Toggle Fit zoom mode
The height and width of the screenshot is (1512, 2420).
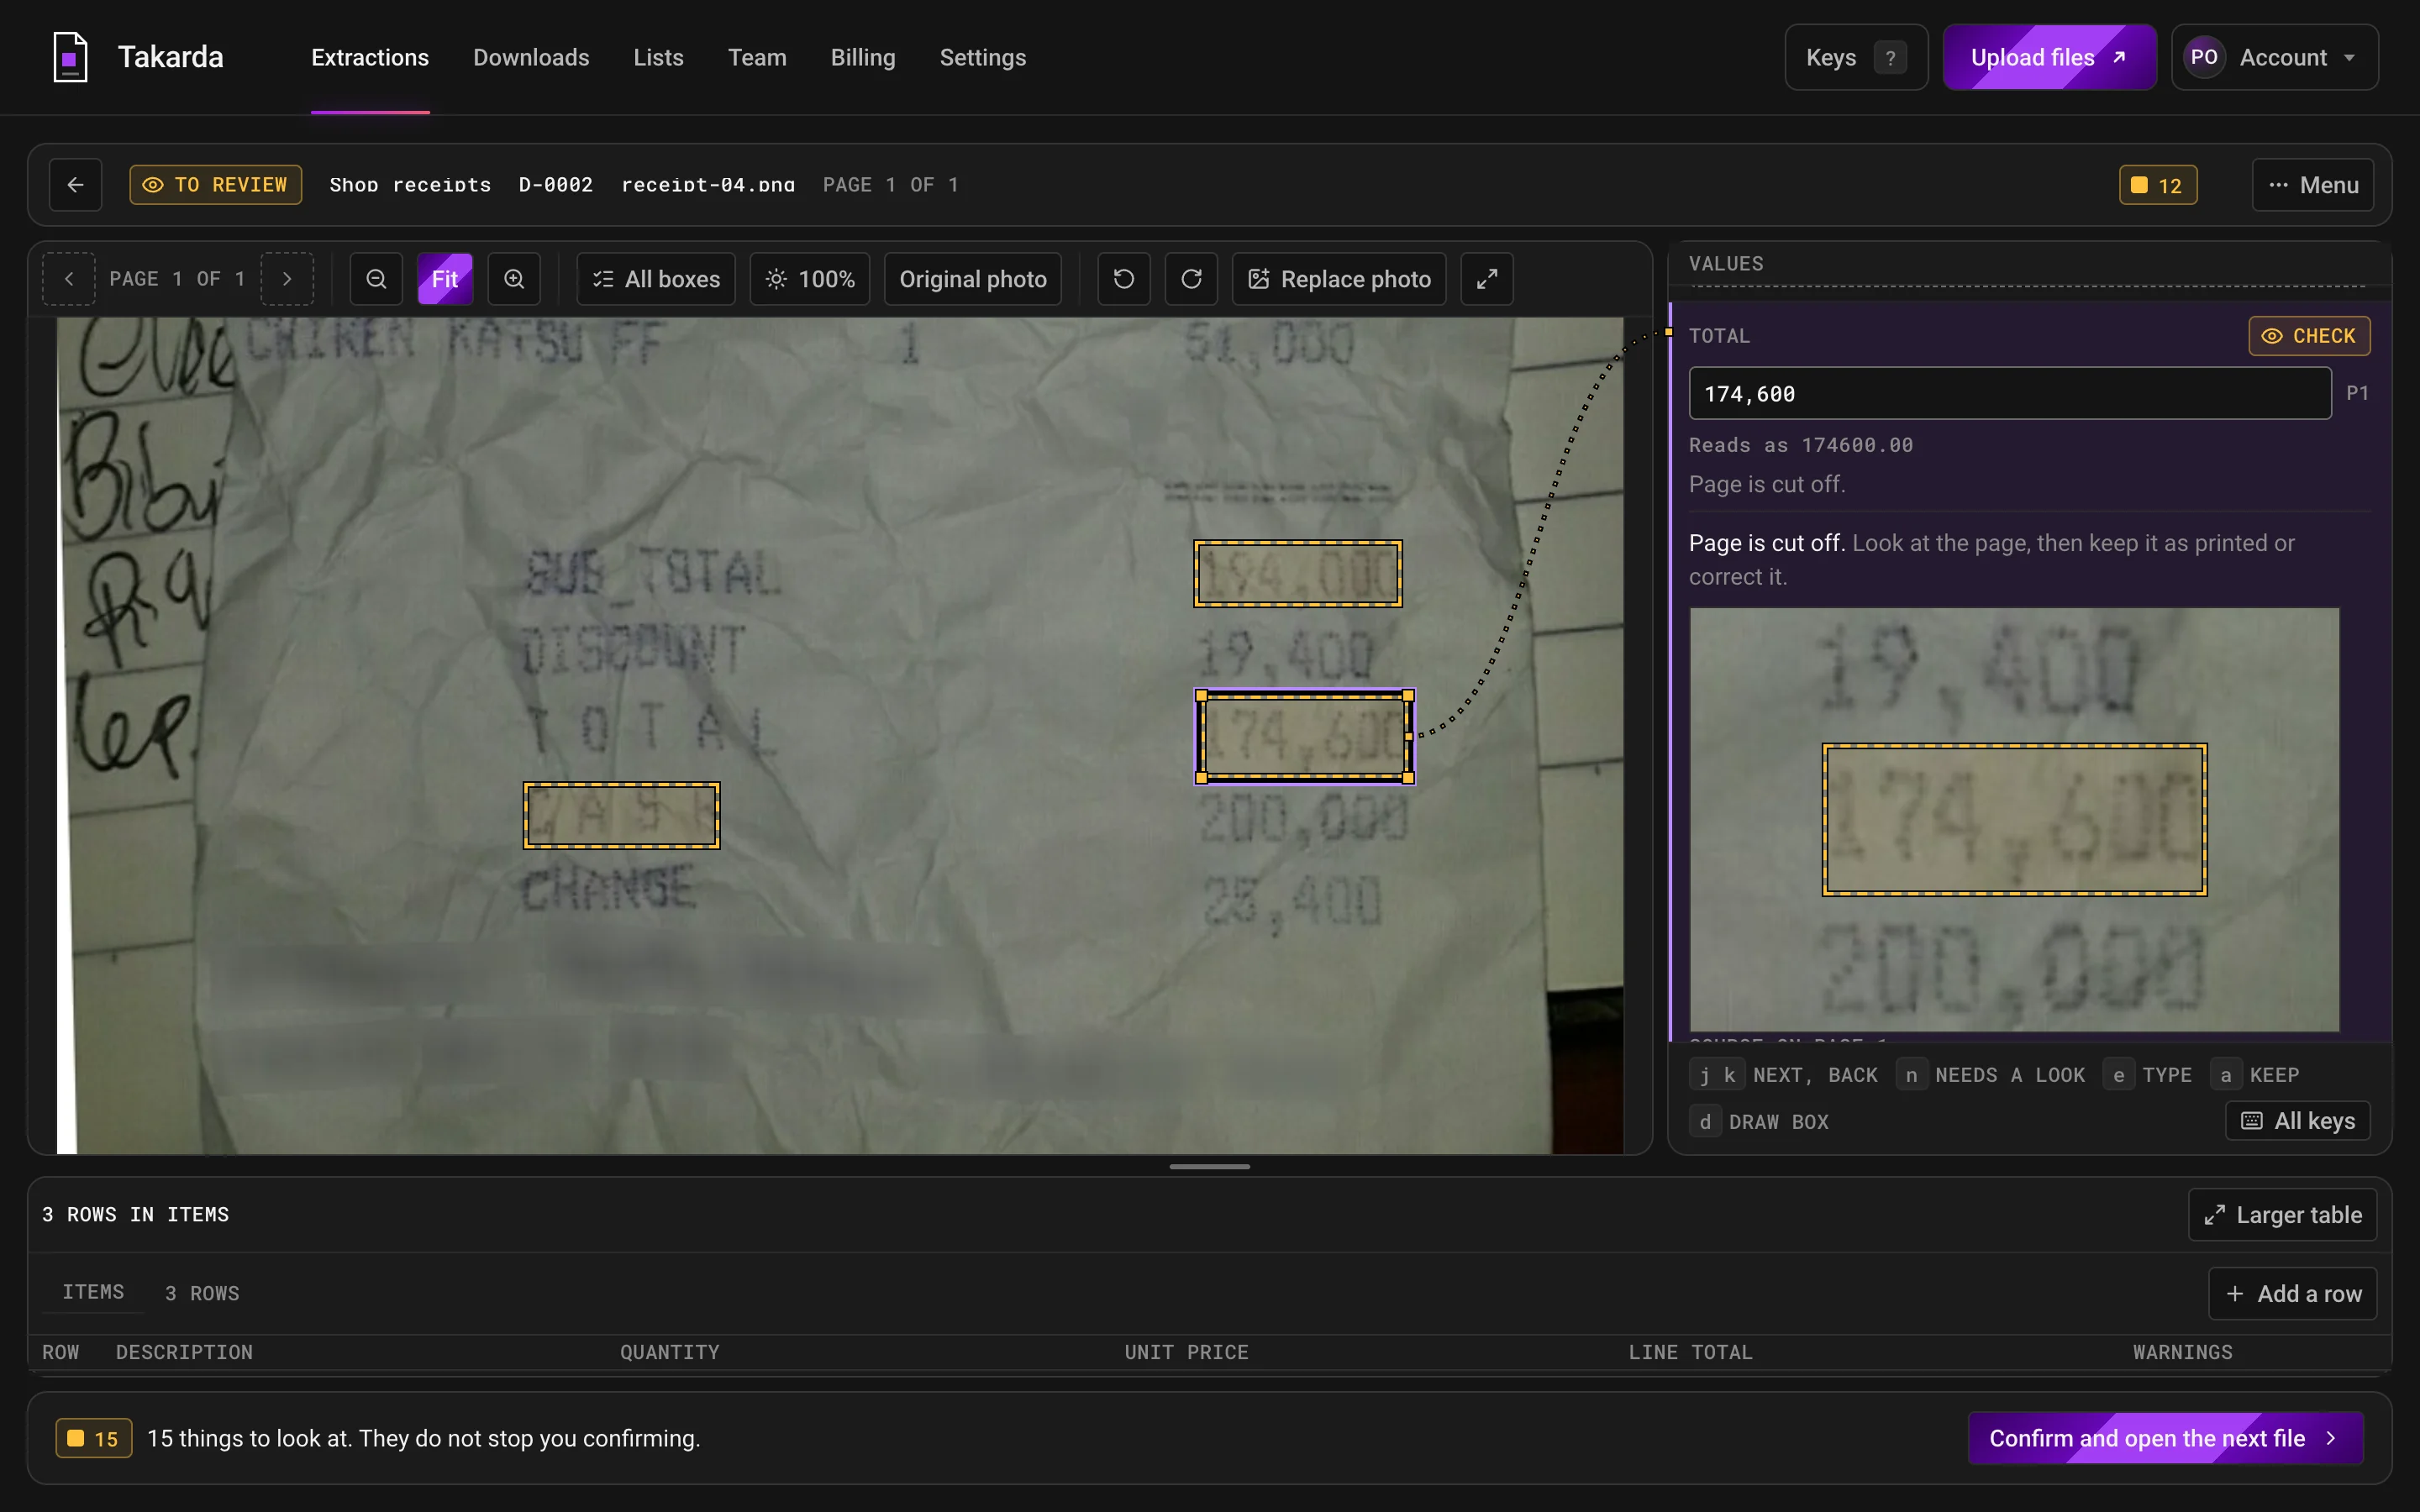pyautogui.click(x=445, y=279)
